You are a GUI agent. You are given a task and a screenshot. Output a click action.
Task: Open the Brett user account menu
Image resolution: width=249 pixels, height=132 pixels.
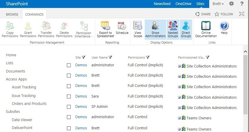coord(218,4)
